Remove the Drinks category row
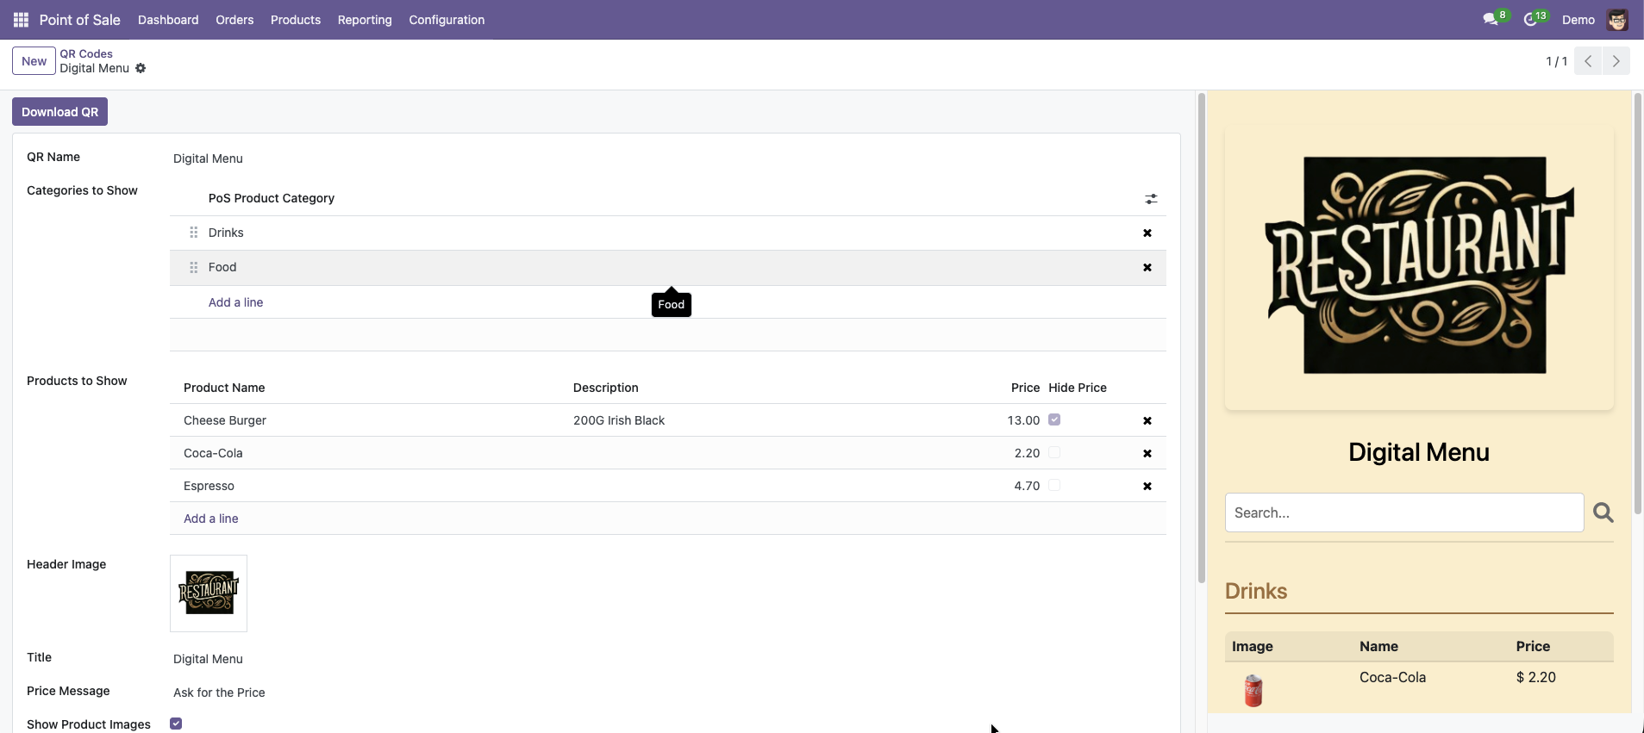This screenshot has height=733, width=1644. (1147, 233)
